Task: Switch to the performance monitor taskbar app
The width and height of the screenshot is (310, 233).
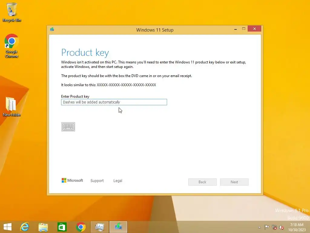Action: pos(99,227)
